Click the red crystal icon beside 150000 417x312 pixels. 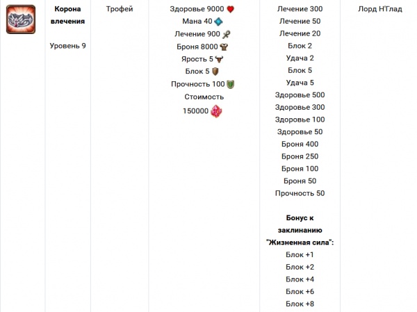point(216,111)
